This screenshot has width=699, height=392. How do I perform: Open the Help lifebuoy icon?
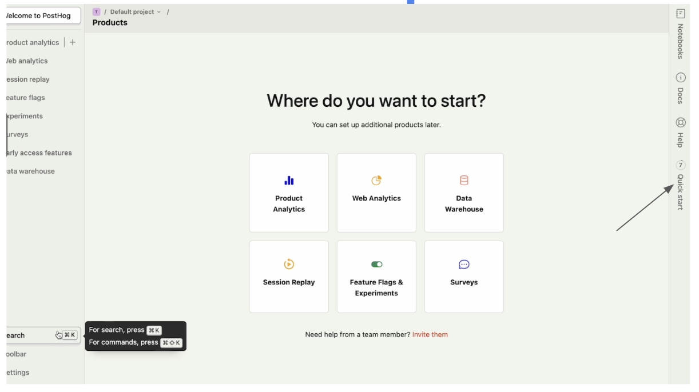pos(681,122)
